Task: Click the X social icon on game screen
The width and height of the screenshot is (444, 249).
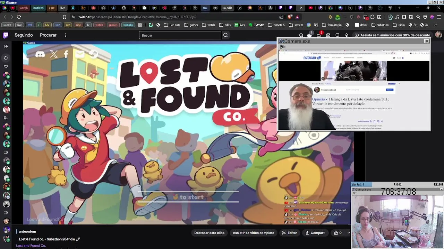Action: point(54,54)
